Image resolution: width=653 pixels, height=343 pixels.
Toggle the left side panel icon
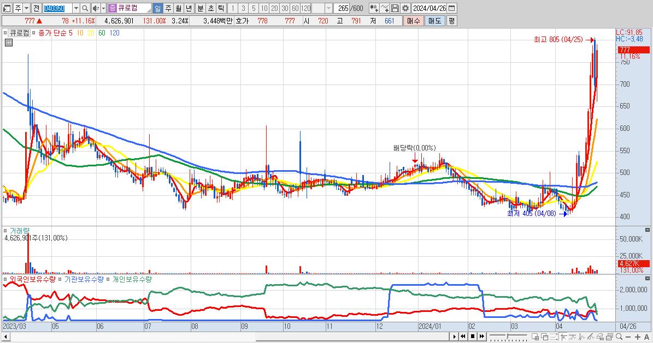click(7, 8)
